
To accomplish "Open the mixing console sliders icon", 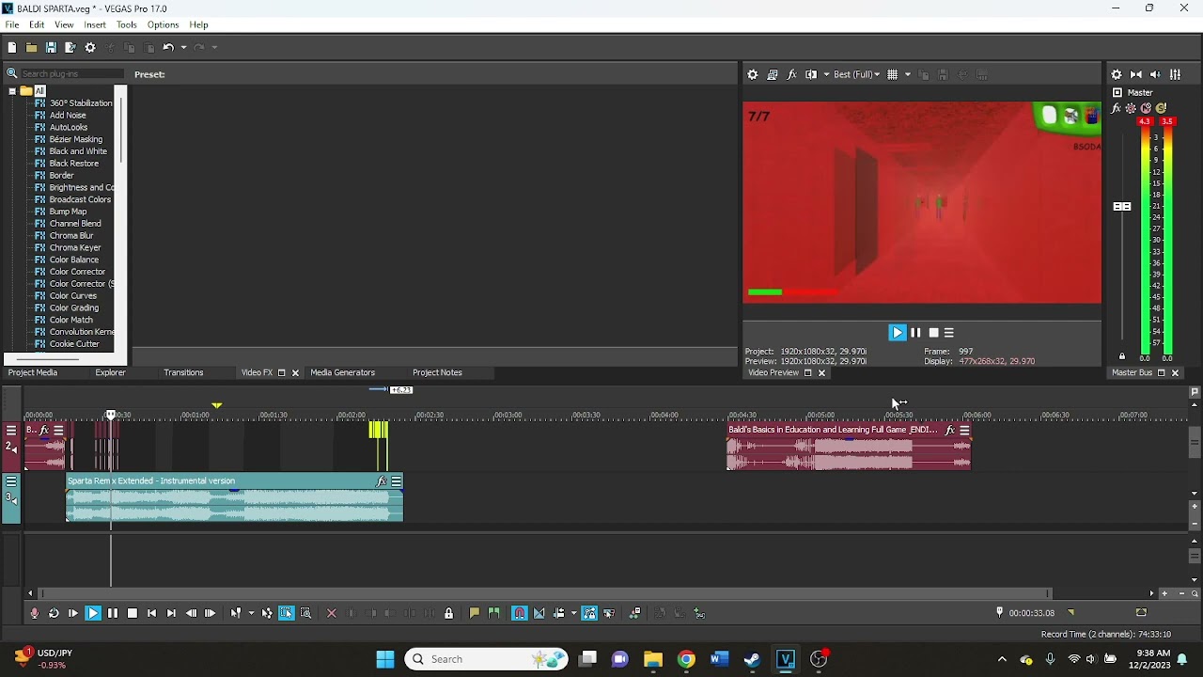I will [x=1175, y=74].
